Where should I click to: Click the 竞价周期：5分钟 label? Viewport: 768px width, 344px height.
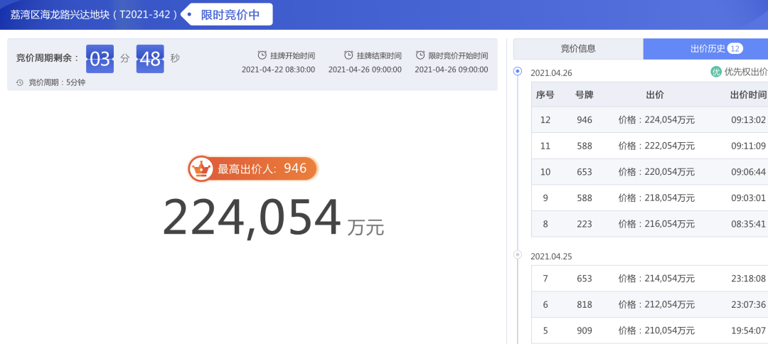click(57, 82)
